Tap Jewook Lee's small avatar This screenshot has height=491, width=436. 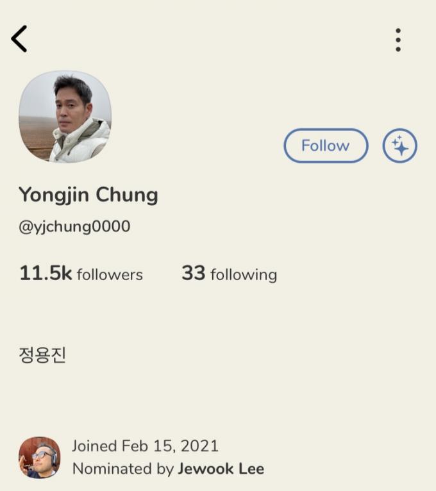point(40,458)
